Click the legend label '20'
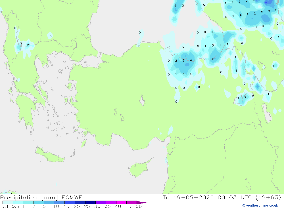This screenshot has width=284, height=208. 77,206
